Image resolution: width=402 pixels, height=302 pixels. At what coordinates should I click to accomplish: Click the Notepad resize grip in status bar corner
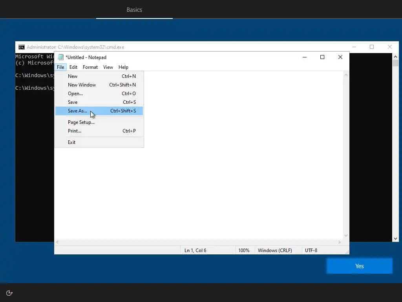tap(347, 252)
